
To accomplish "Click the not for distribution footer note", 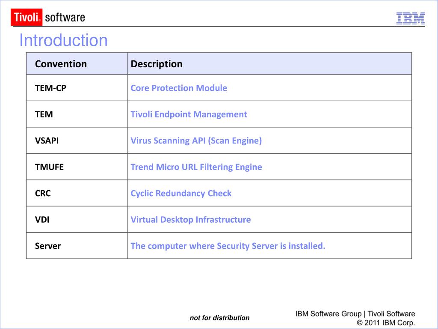I will [x=219, y=318].
